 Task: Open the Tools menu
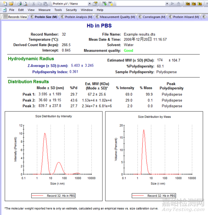(x=58, y=10)
